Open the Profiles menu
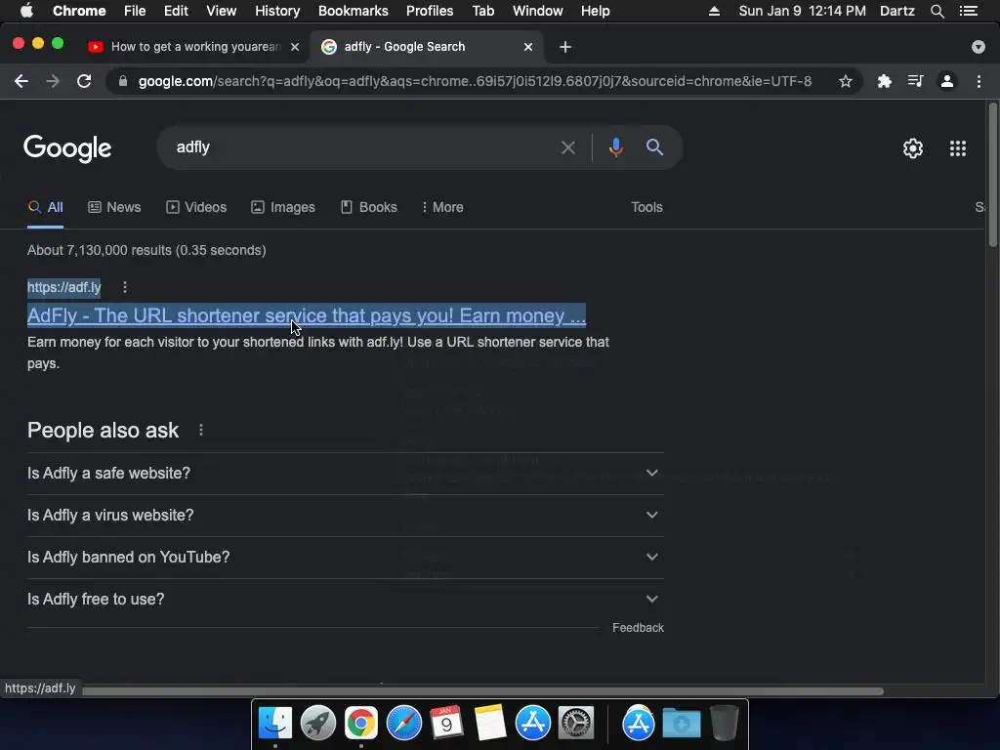1000x750 pixels. coord(430,11)
